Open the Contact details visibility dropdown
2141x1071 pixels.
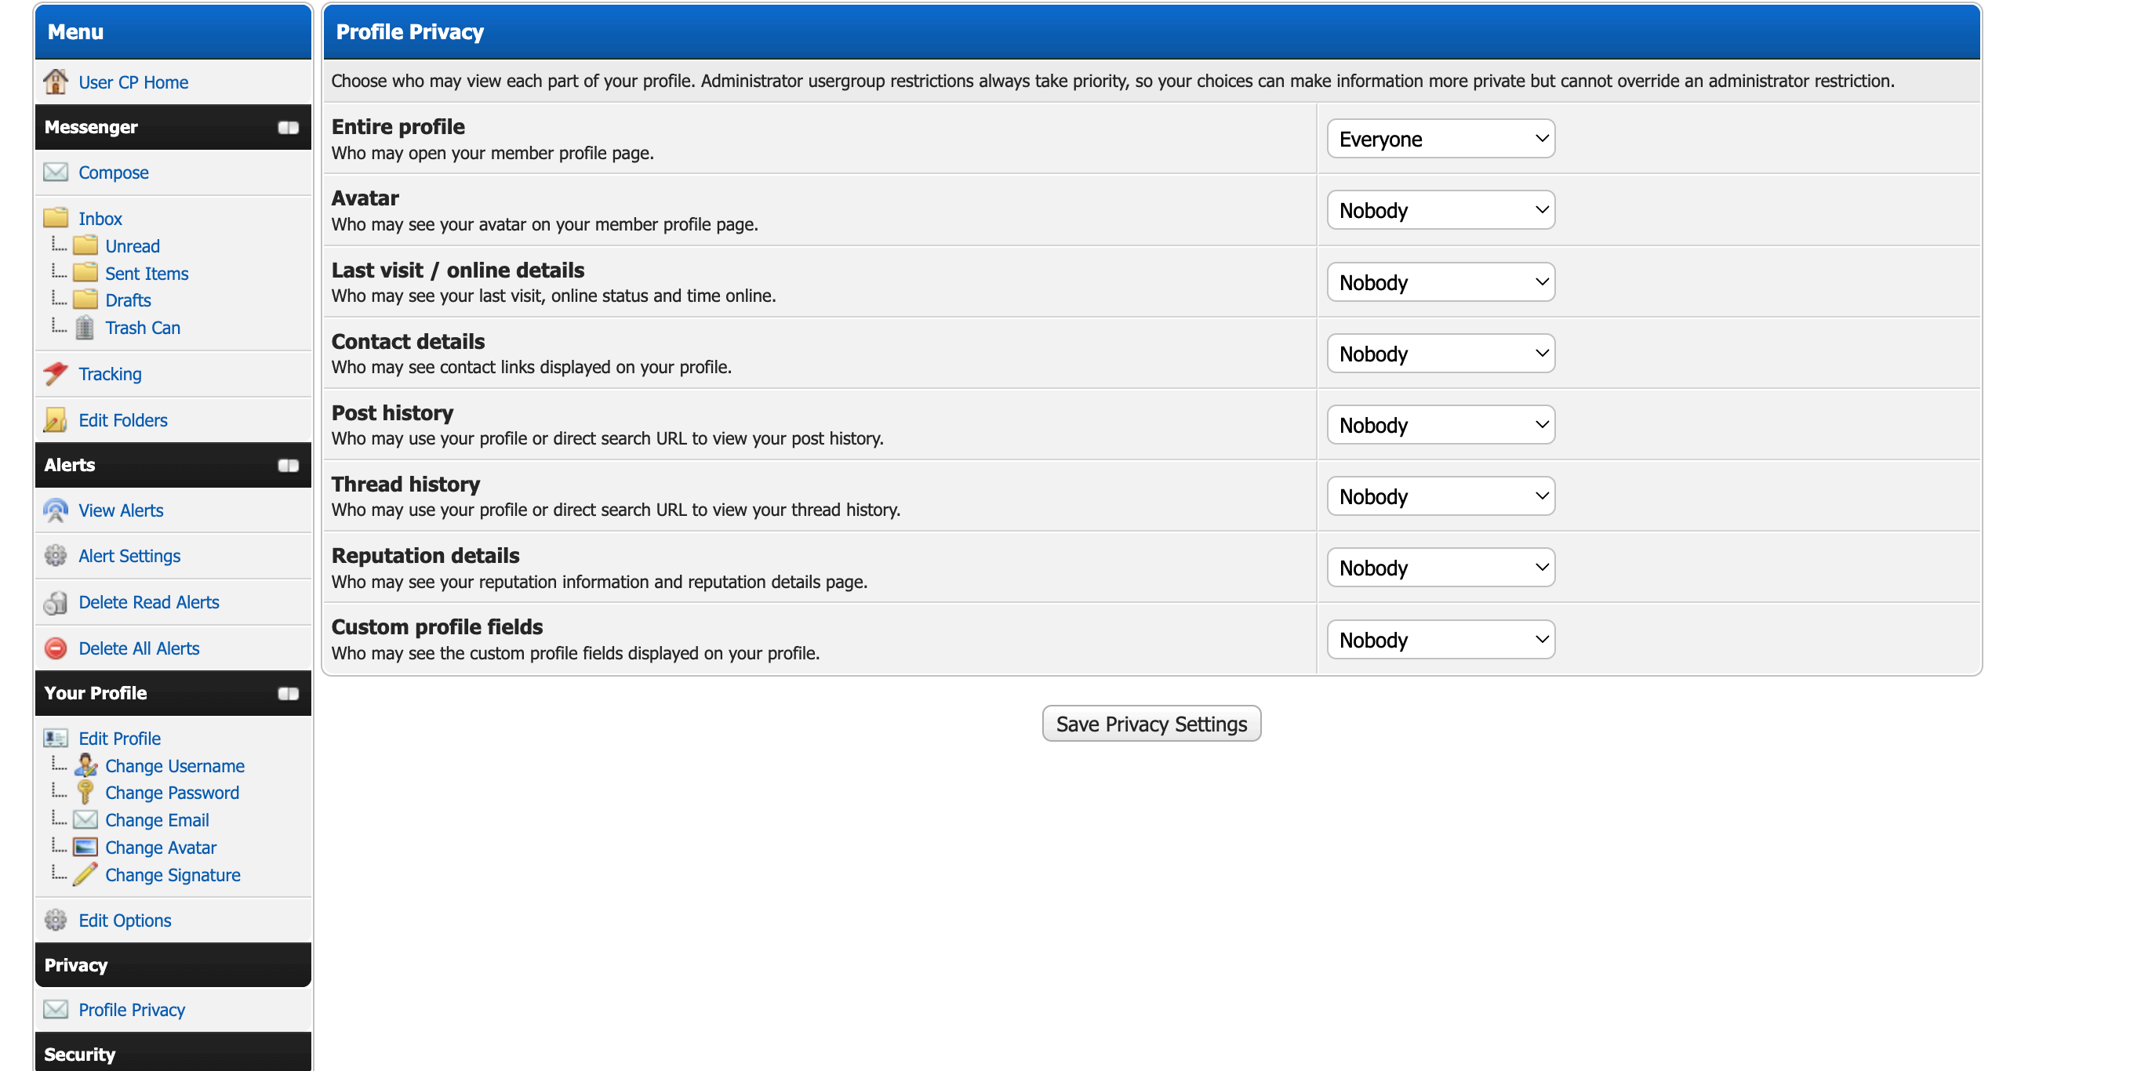(1441, 354)
